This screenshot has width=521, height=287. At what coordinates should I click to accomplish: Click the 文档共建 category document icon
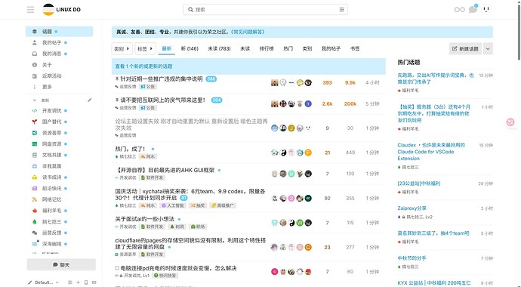coord(34,155)
